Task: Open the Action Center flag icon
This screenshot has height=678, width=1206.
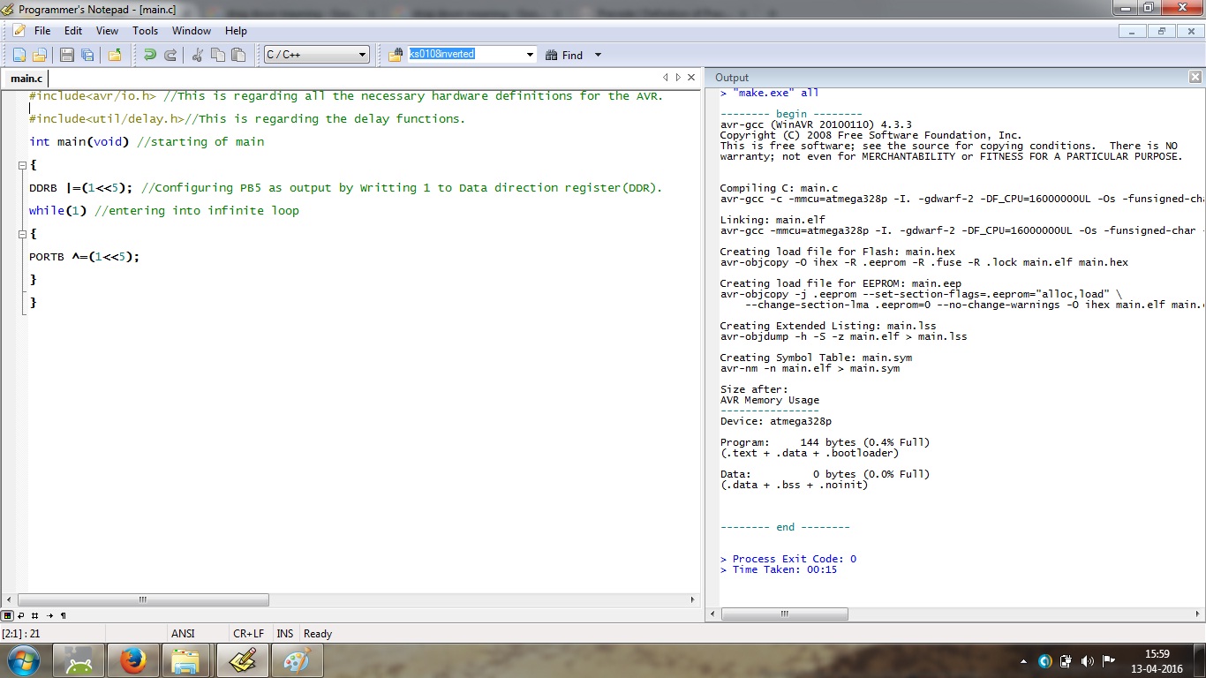Action: (x=1108, y=660)
